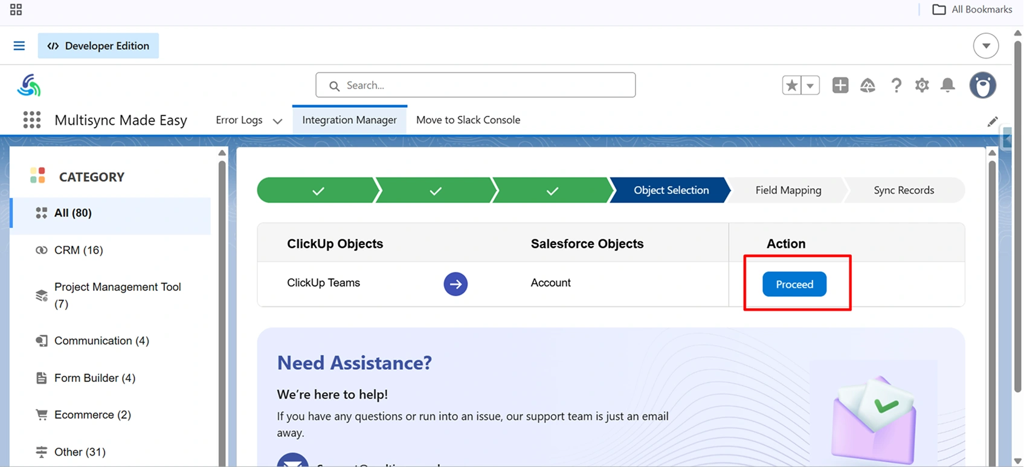1024x467 pixels.
Task: Go to the Field Mapping step
Action: click(x=788, y=190)
